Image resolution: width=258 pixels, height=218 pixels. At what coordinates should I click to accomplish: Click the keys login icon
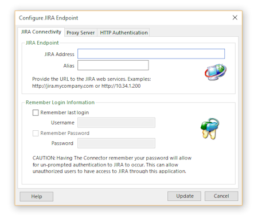coord(210,129)
